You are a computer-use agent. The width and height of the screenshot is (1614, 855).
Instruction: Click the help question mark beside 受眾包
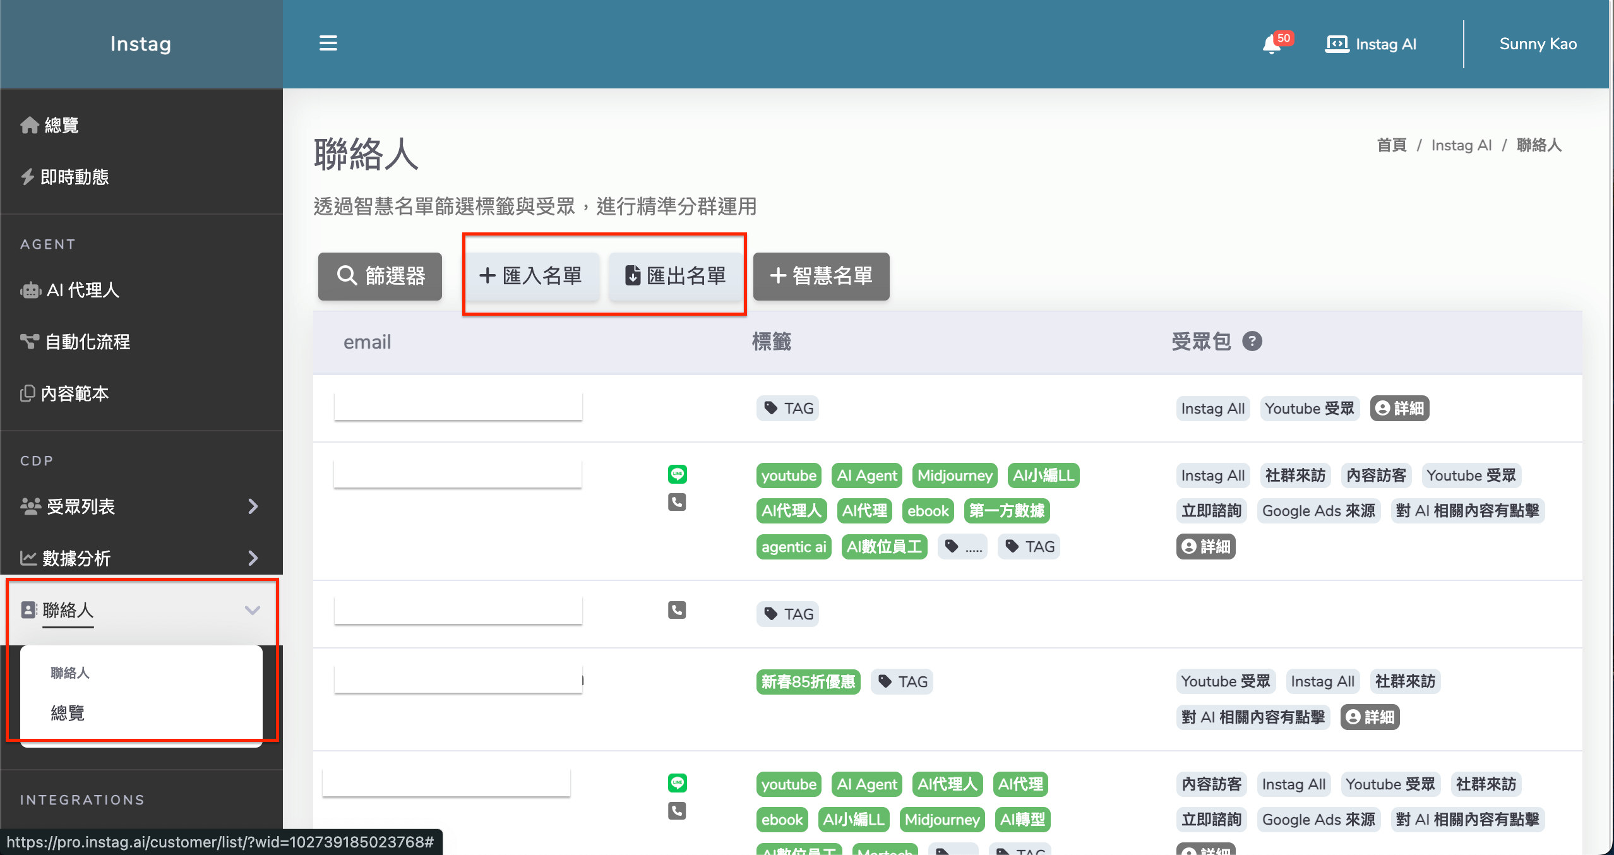click(x=1252, y=342)
